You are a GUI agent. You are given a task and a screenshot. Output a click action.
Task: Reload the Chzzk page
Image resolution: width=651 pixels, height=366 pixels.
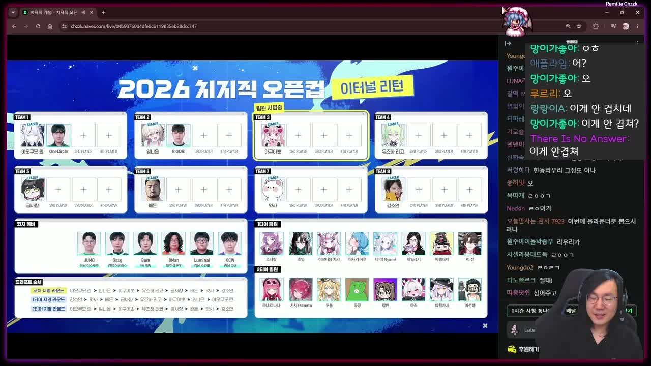click(x=38, y=26)
